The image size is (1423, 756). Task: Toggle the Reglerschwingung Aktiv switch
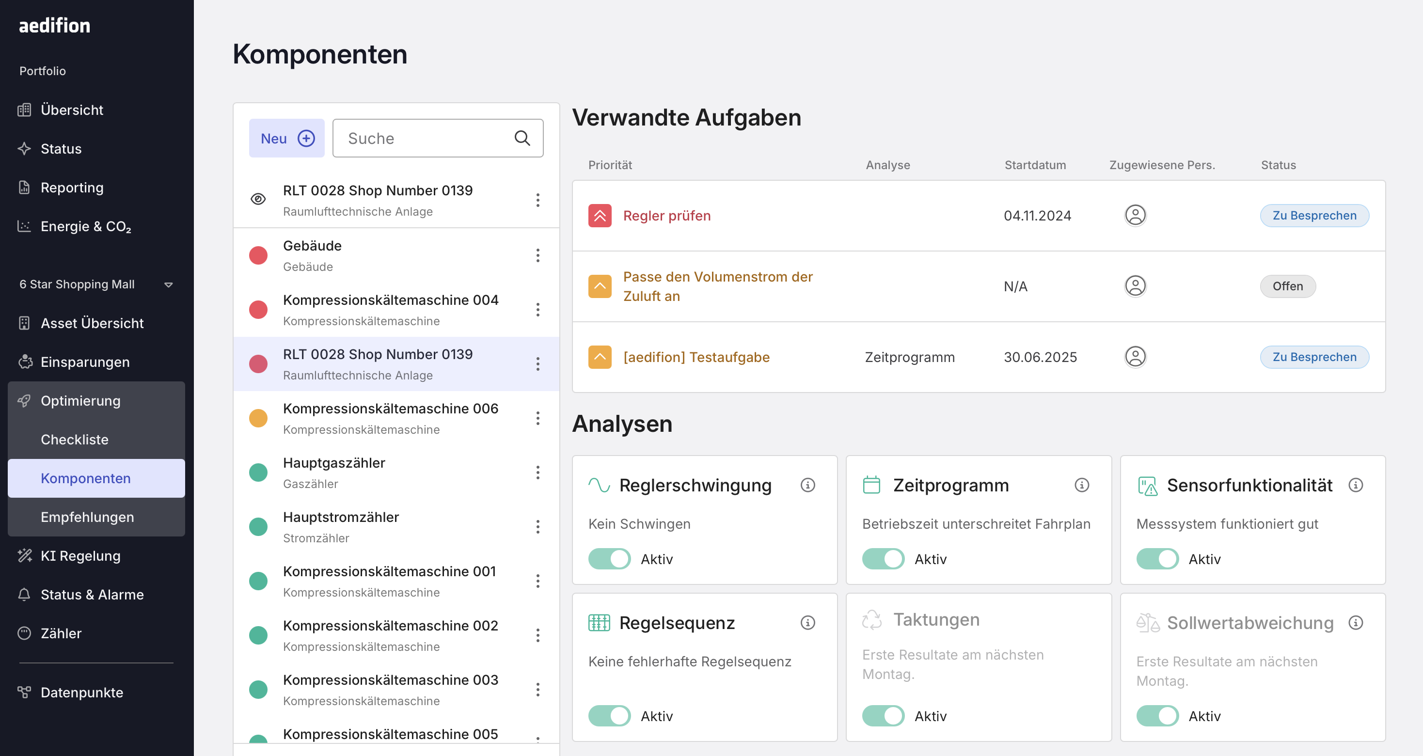coord(609,559)
